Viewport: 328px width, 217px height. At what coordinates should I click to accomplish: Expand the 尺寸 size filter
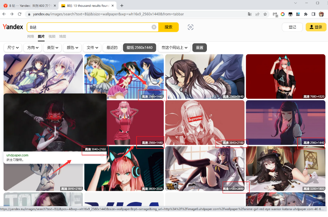click(13, 48)
